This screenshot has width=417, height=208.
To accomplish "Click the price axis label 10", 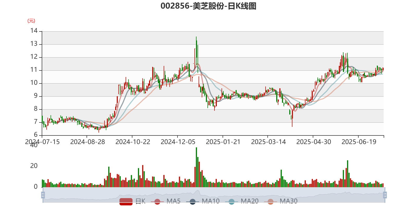I will tap(34, 83).
